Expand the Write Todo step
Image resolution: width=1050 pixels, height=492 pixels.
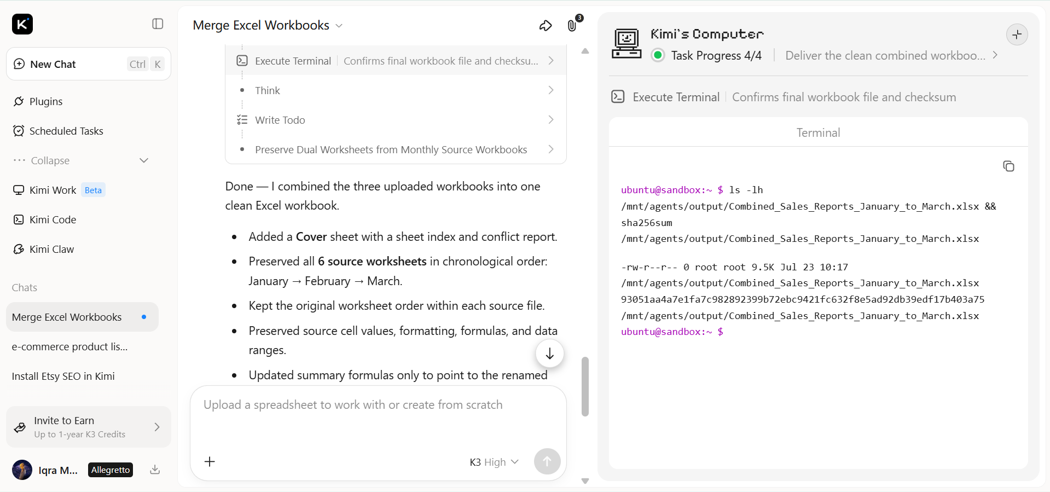click(x=396, y=120)
